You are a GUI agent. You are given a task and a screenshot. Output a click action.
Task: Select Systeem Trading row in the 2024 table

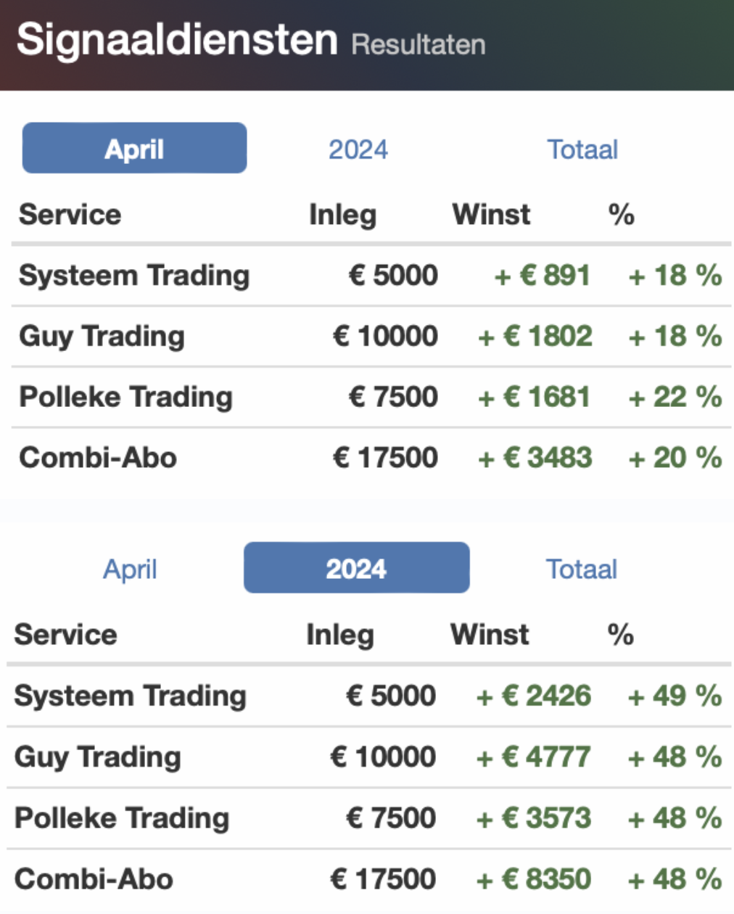pyautogui.click(x=368, y=696)
